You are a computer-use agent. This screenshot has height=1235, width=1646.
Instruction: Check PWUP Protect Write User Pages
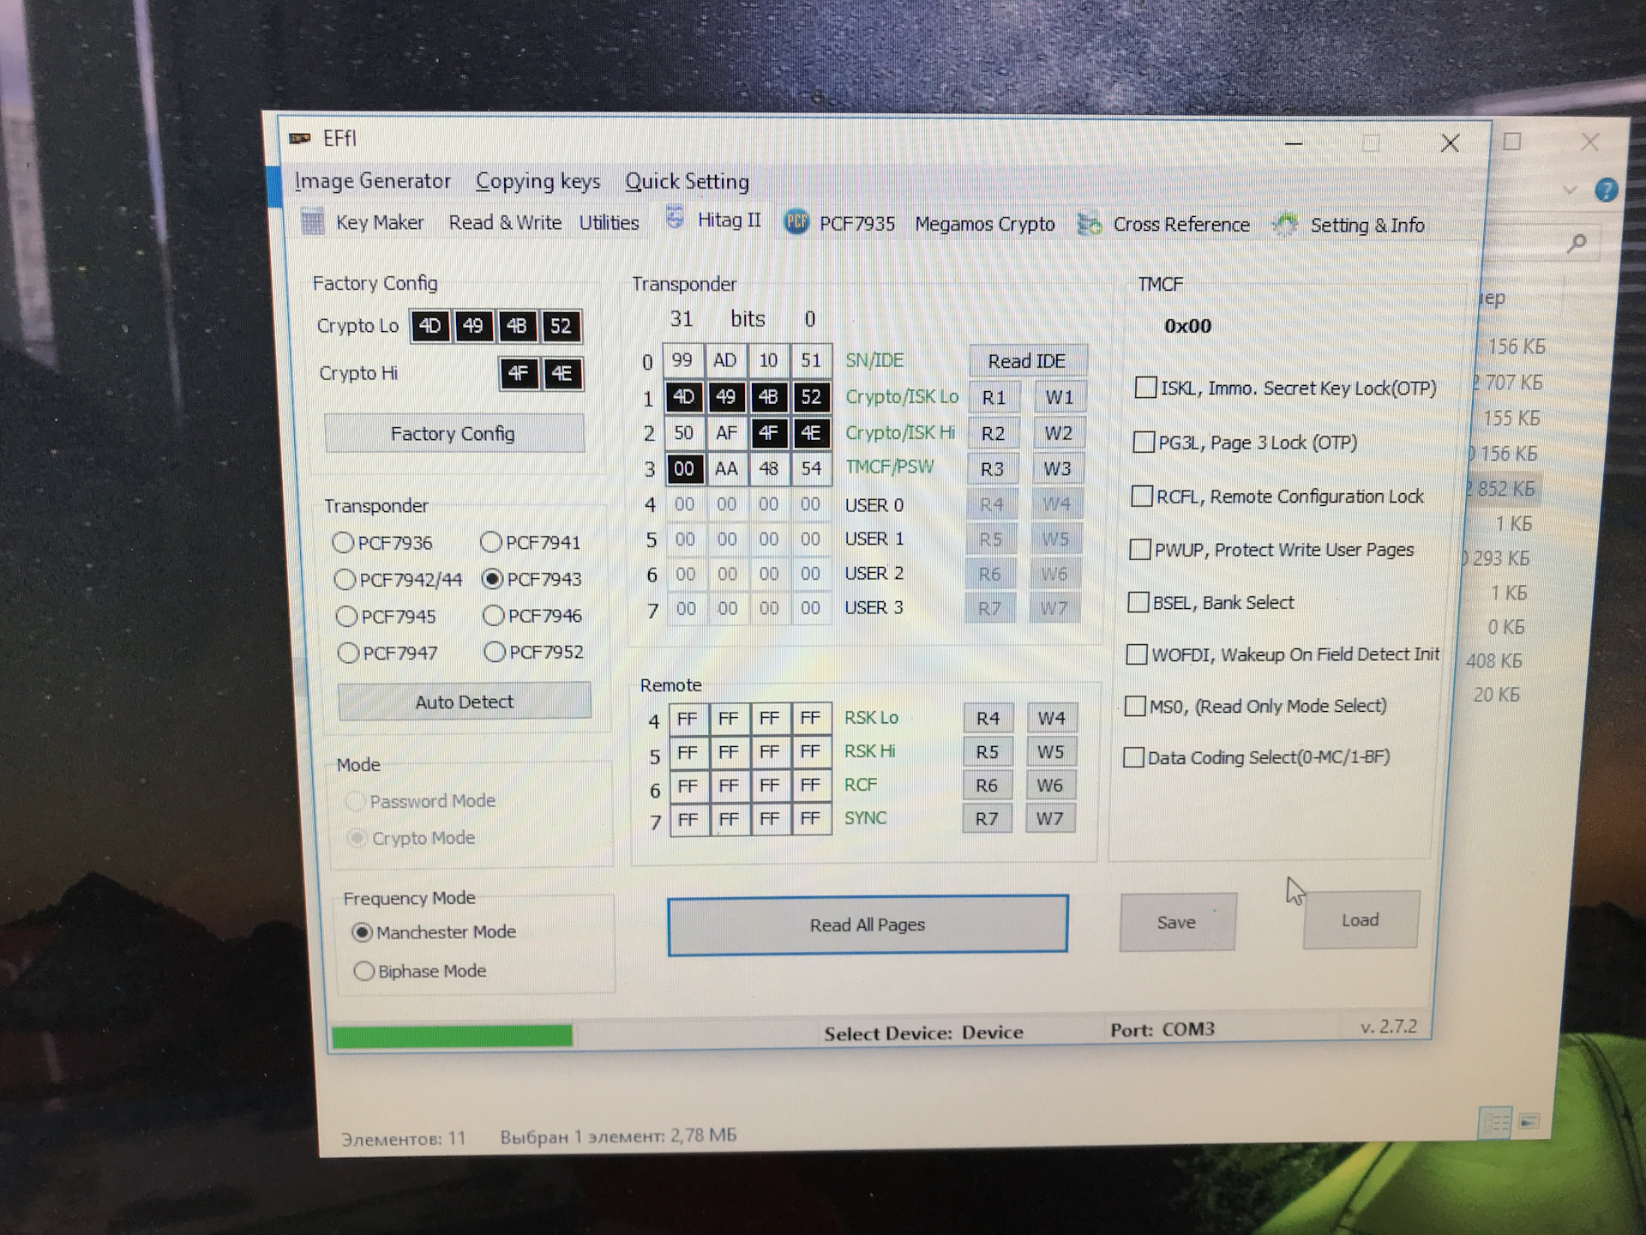[x=1140, y=550]
